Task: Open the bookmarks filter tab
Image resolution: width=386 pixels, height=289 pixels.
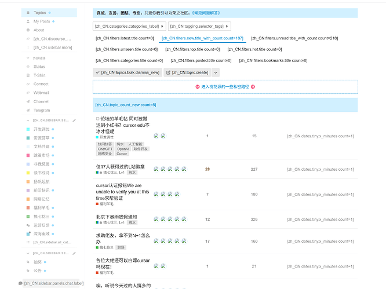Action: pos(273,60)
